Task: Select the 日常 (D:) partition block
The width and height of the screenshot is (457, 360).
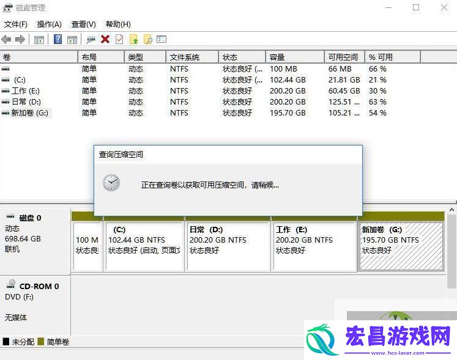Action: click(x=228, y=246)
